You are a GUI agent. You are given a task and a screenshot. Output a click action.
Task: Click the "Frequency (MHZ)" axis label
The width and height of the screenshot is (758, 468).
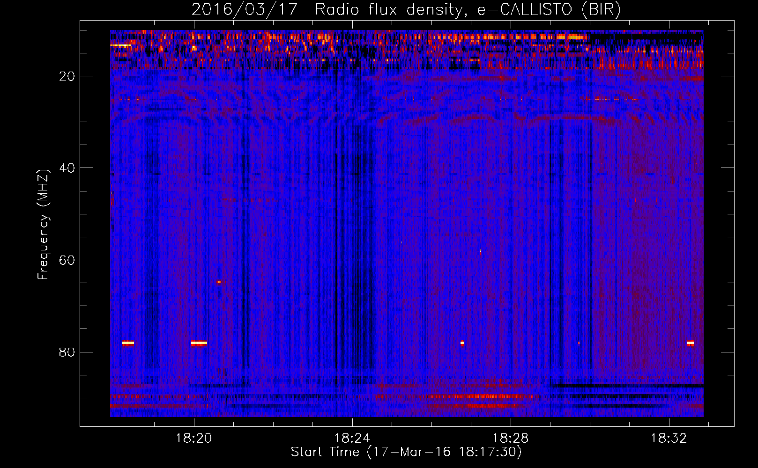tap(43, 224)
